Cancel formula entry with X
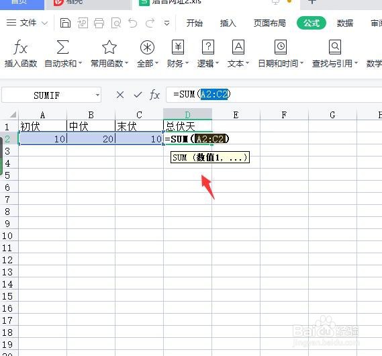Viewport: 382px width, 356px height. (120, 95)
